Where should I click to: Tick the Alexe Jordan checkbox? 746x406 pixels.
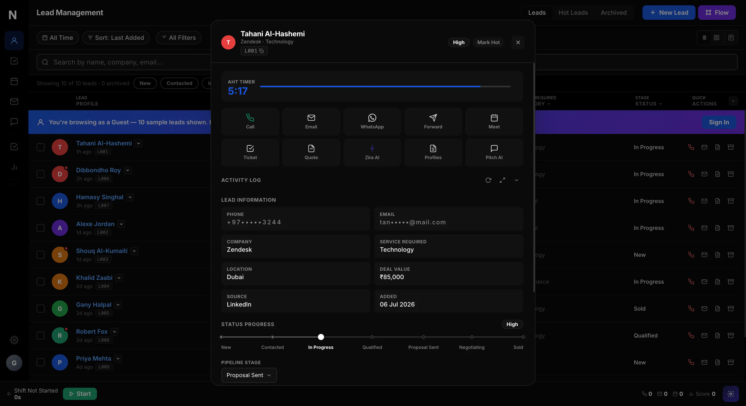click(x=41, y=228)
